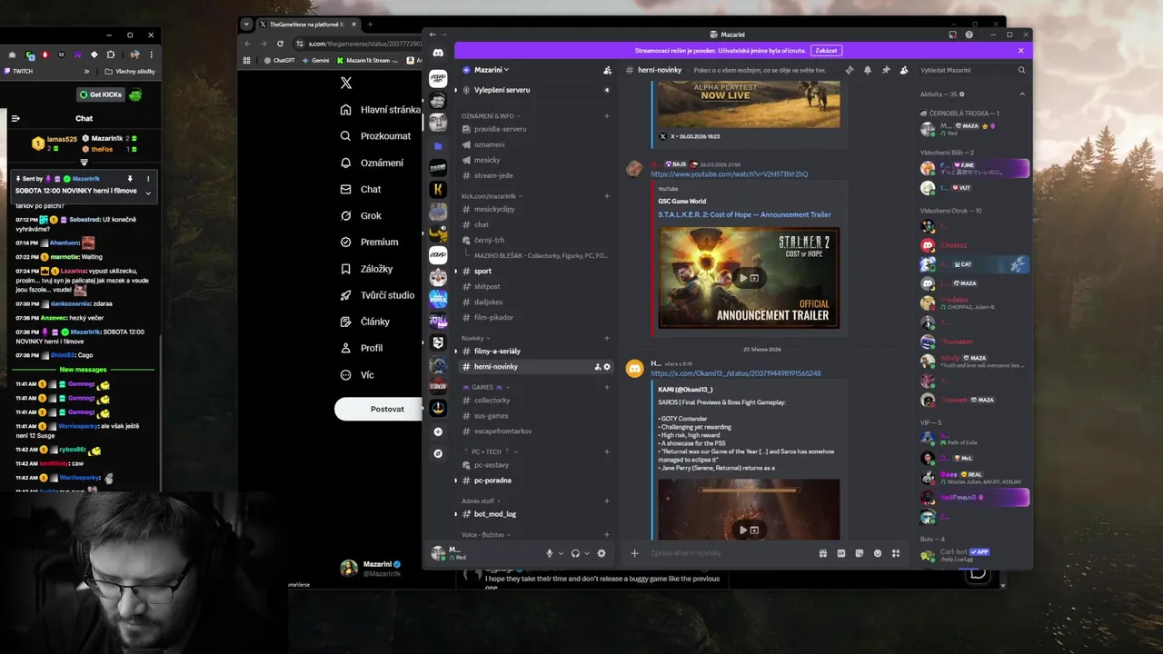Open Oznámení in X sidebar
Image resolution: width=1163 pixels, height=654 pixels.
(x=371, y=163)
